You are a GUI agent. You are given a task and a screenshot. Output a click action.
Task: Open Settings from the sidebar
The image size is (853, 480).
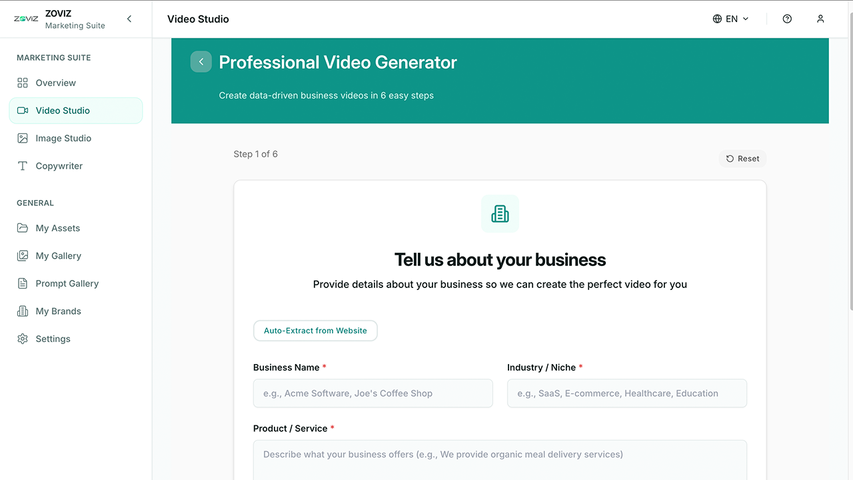pyautogui.click(x=76, y=339)
